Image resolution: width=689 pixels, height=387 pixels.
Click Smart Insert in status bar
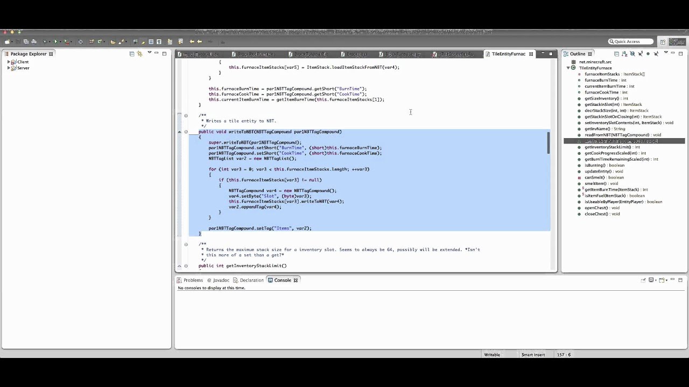point(533,355)
